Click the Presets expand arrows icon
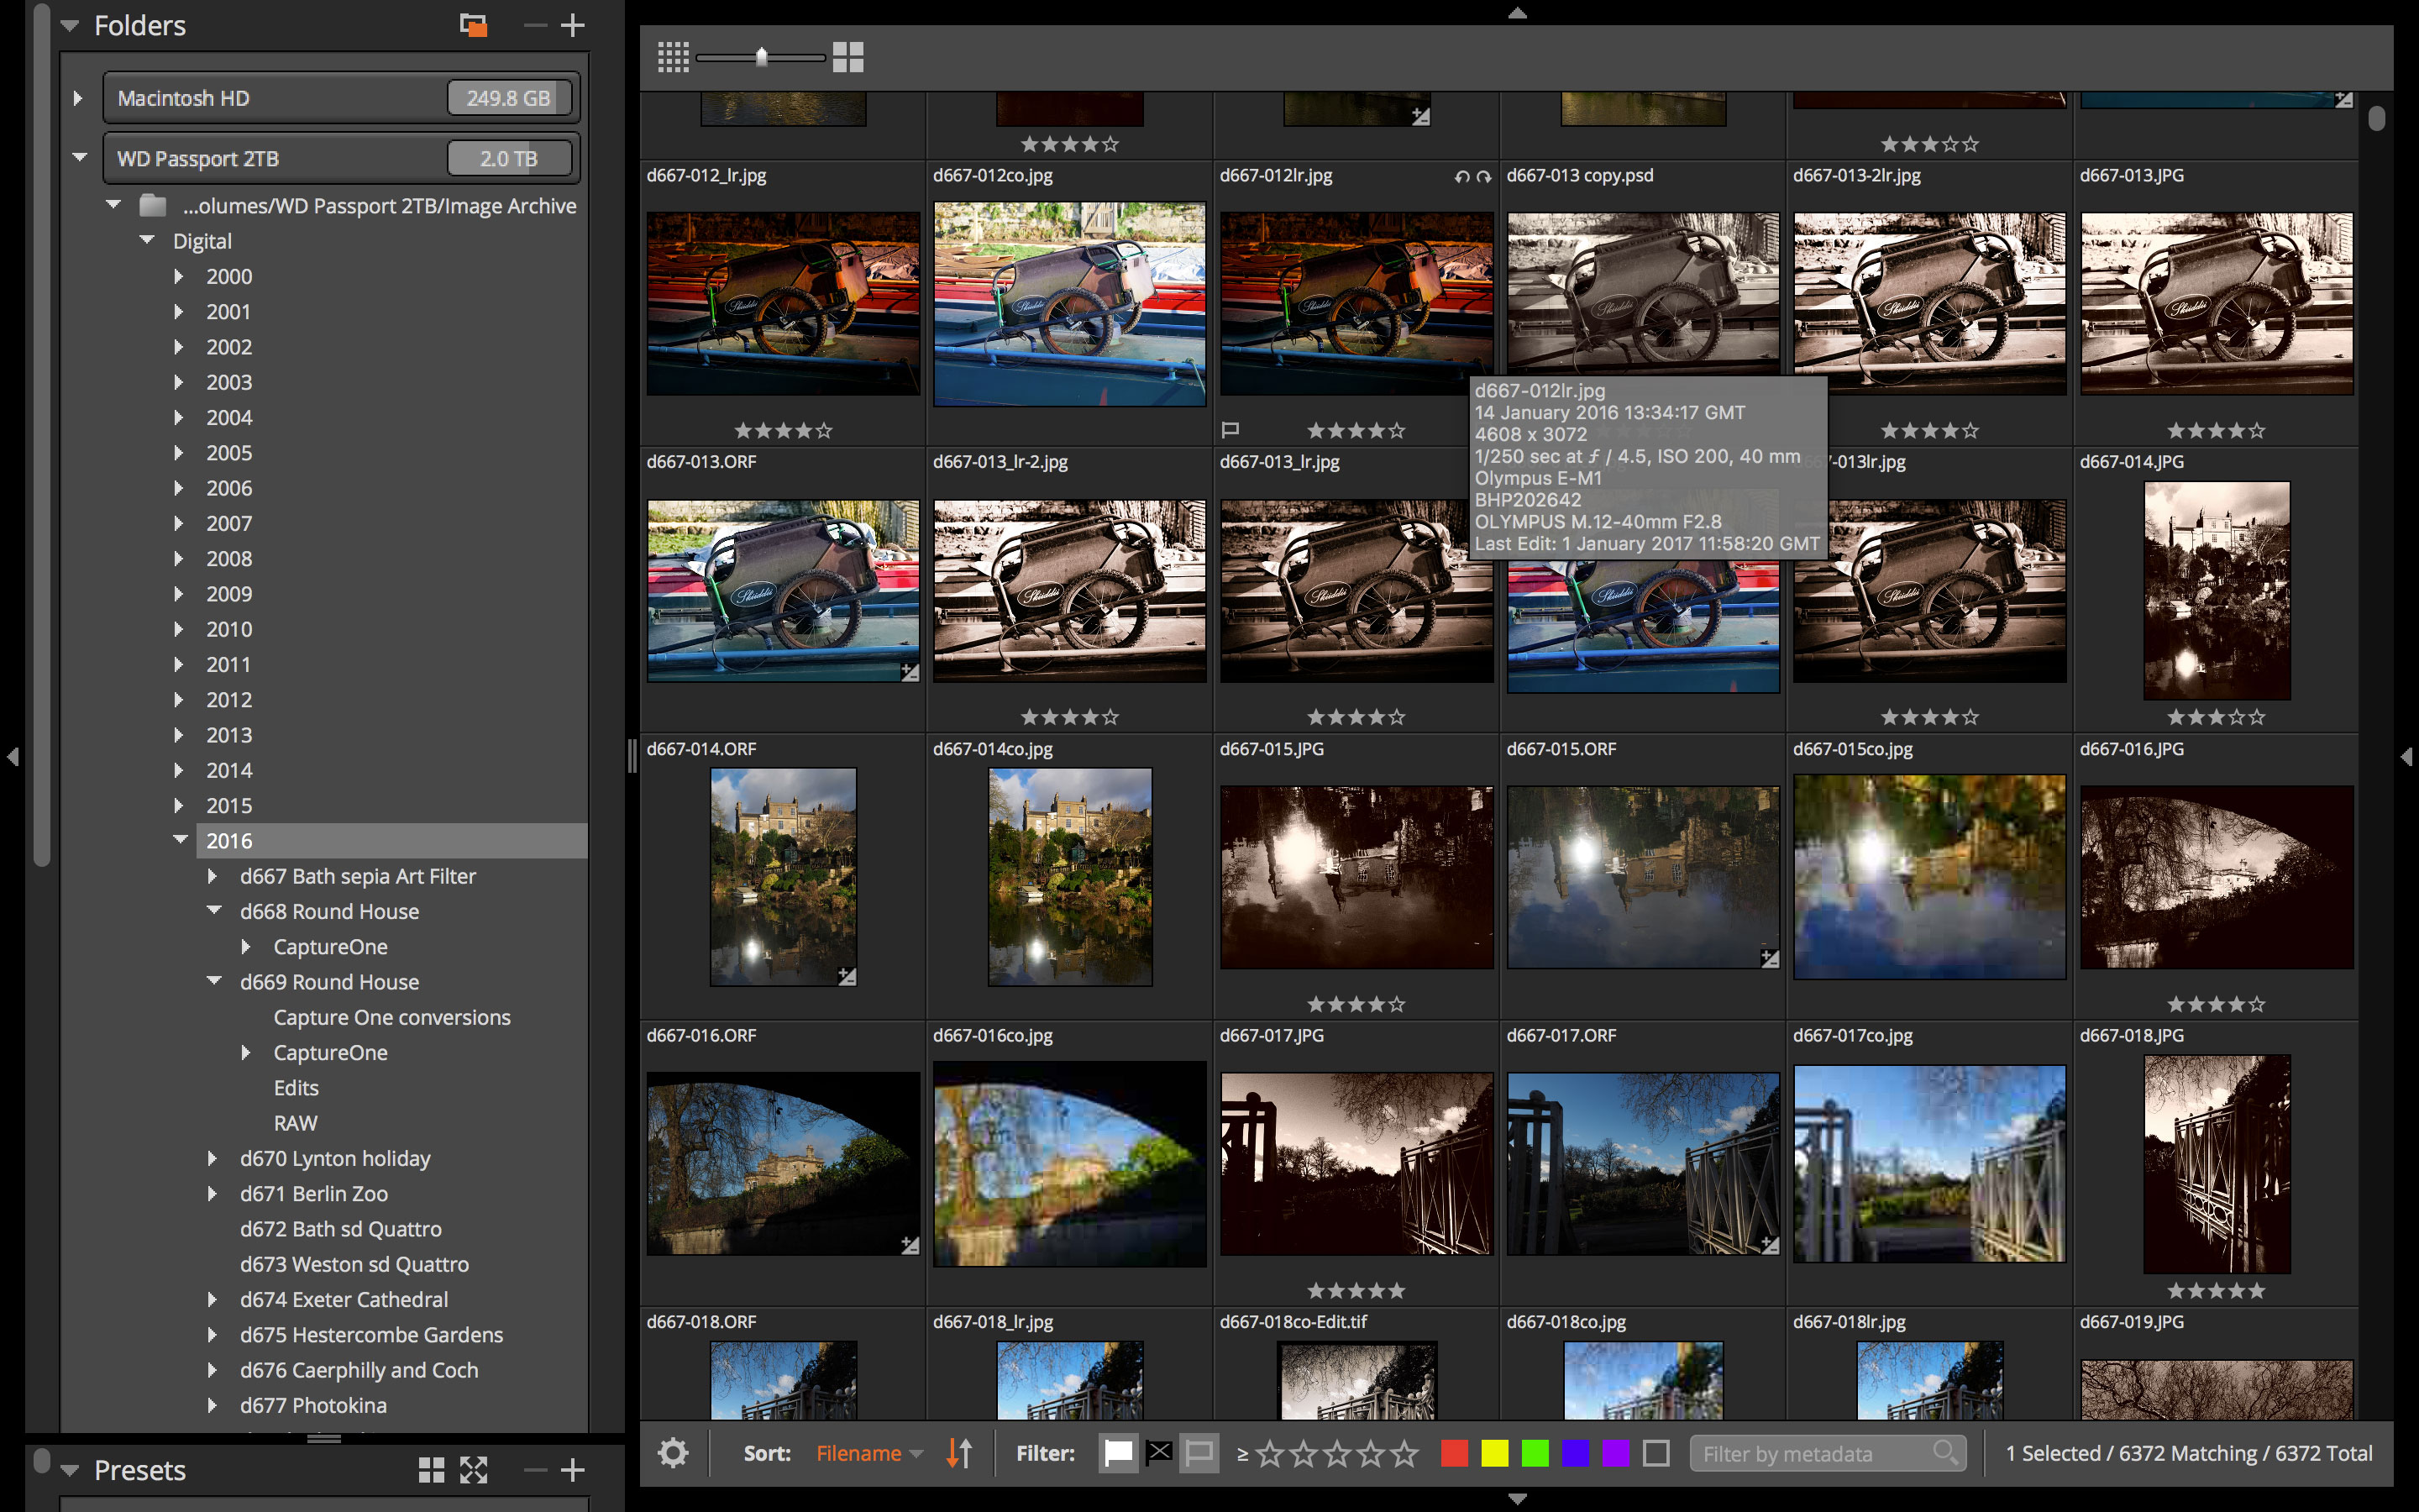 (x=473, y=1470)
